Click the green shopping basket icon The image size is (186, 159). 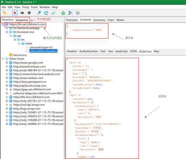(63, 13)
